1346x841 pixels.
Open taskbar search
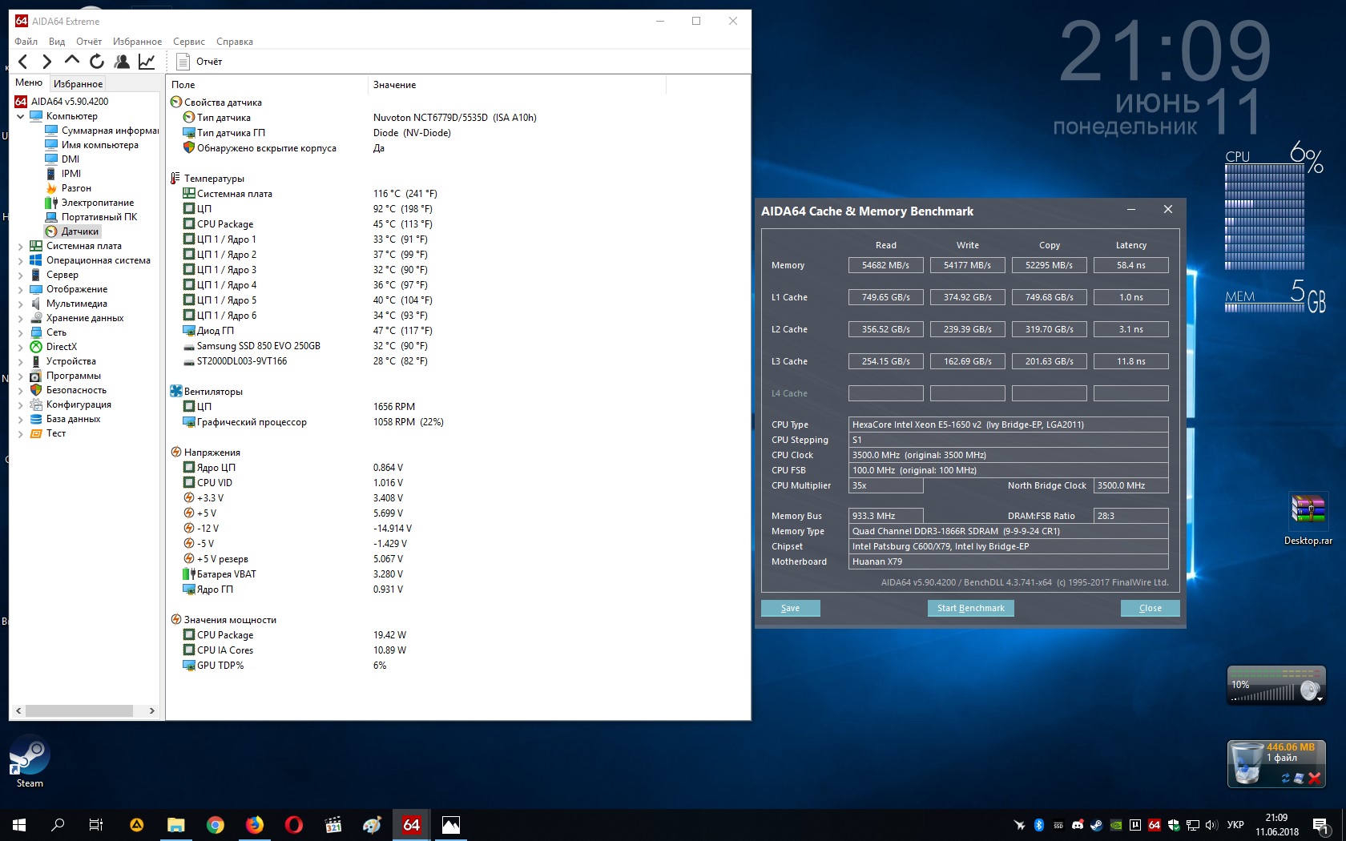pos(58,825)
